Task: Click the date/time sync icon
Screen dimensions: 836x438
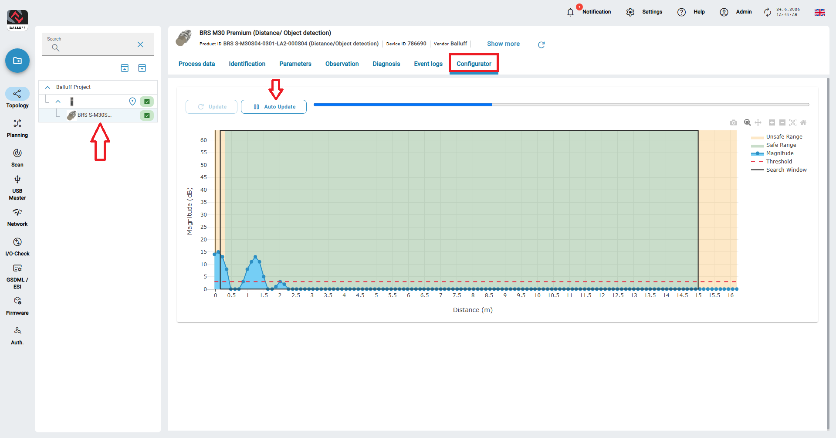Action: 768,12
